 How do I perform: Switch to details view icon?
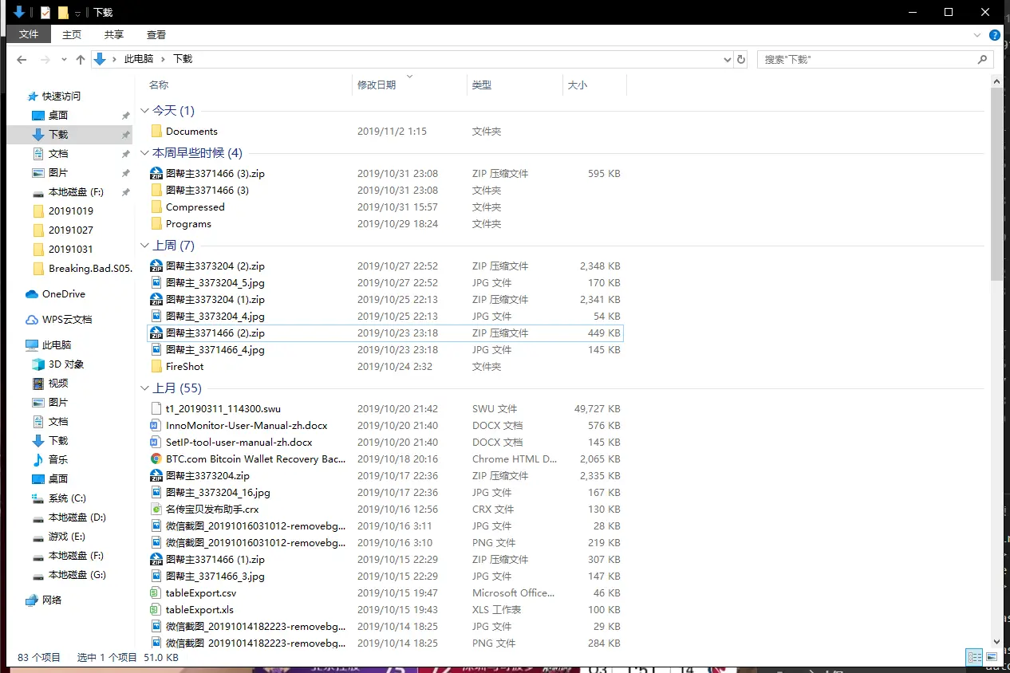pyautogui.click(x=974, y=657)
